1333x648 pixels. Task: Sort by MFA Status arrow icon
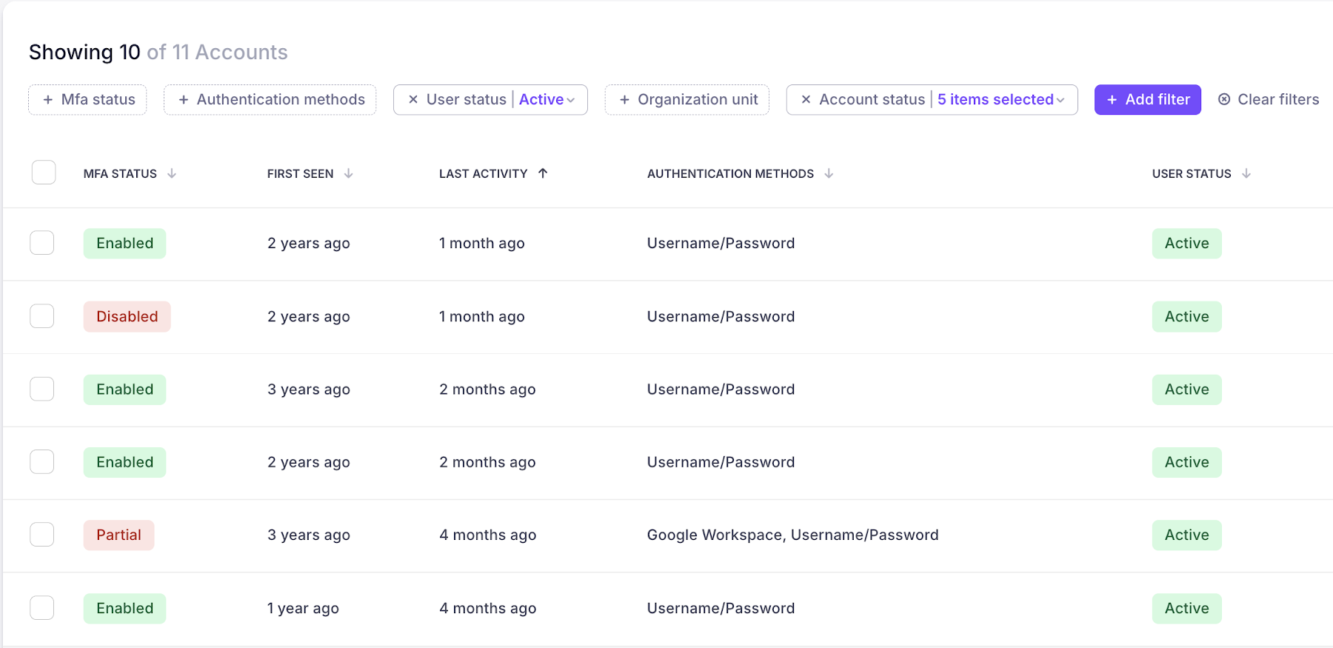(x=172, y=173)
